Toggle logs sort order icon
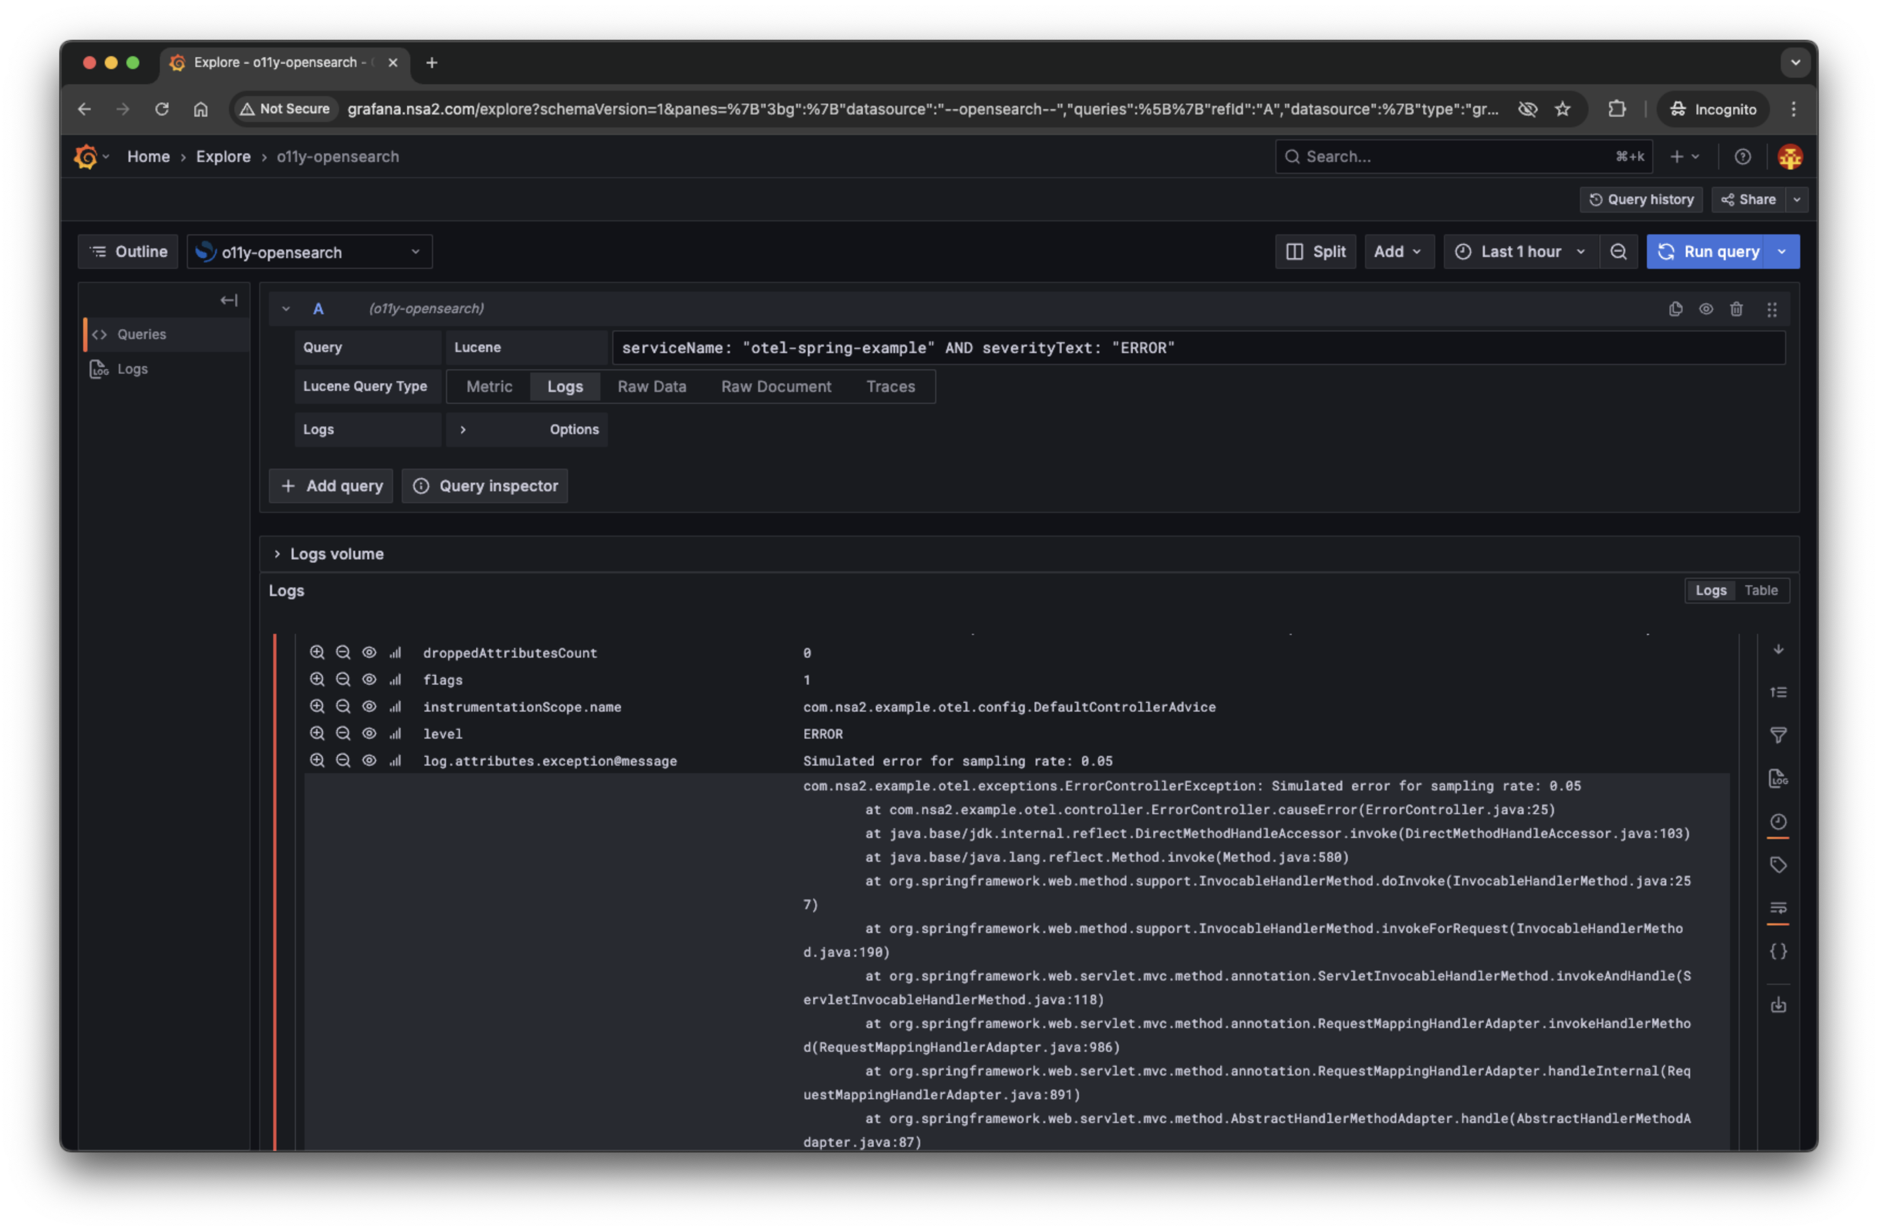This screenshot has width=1878, height=1231. (x=1778, y=692)
